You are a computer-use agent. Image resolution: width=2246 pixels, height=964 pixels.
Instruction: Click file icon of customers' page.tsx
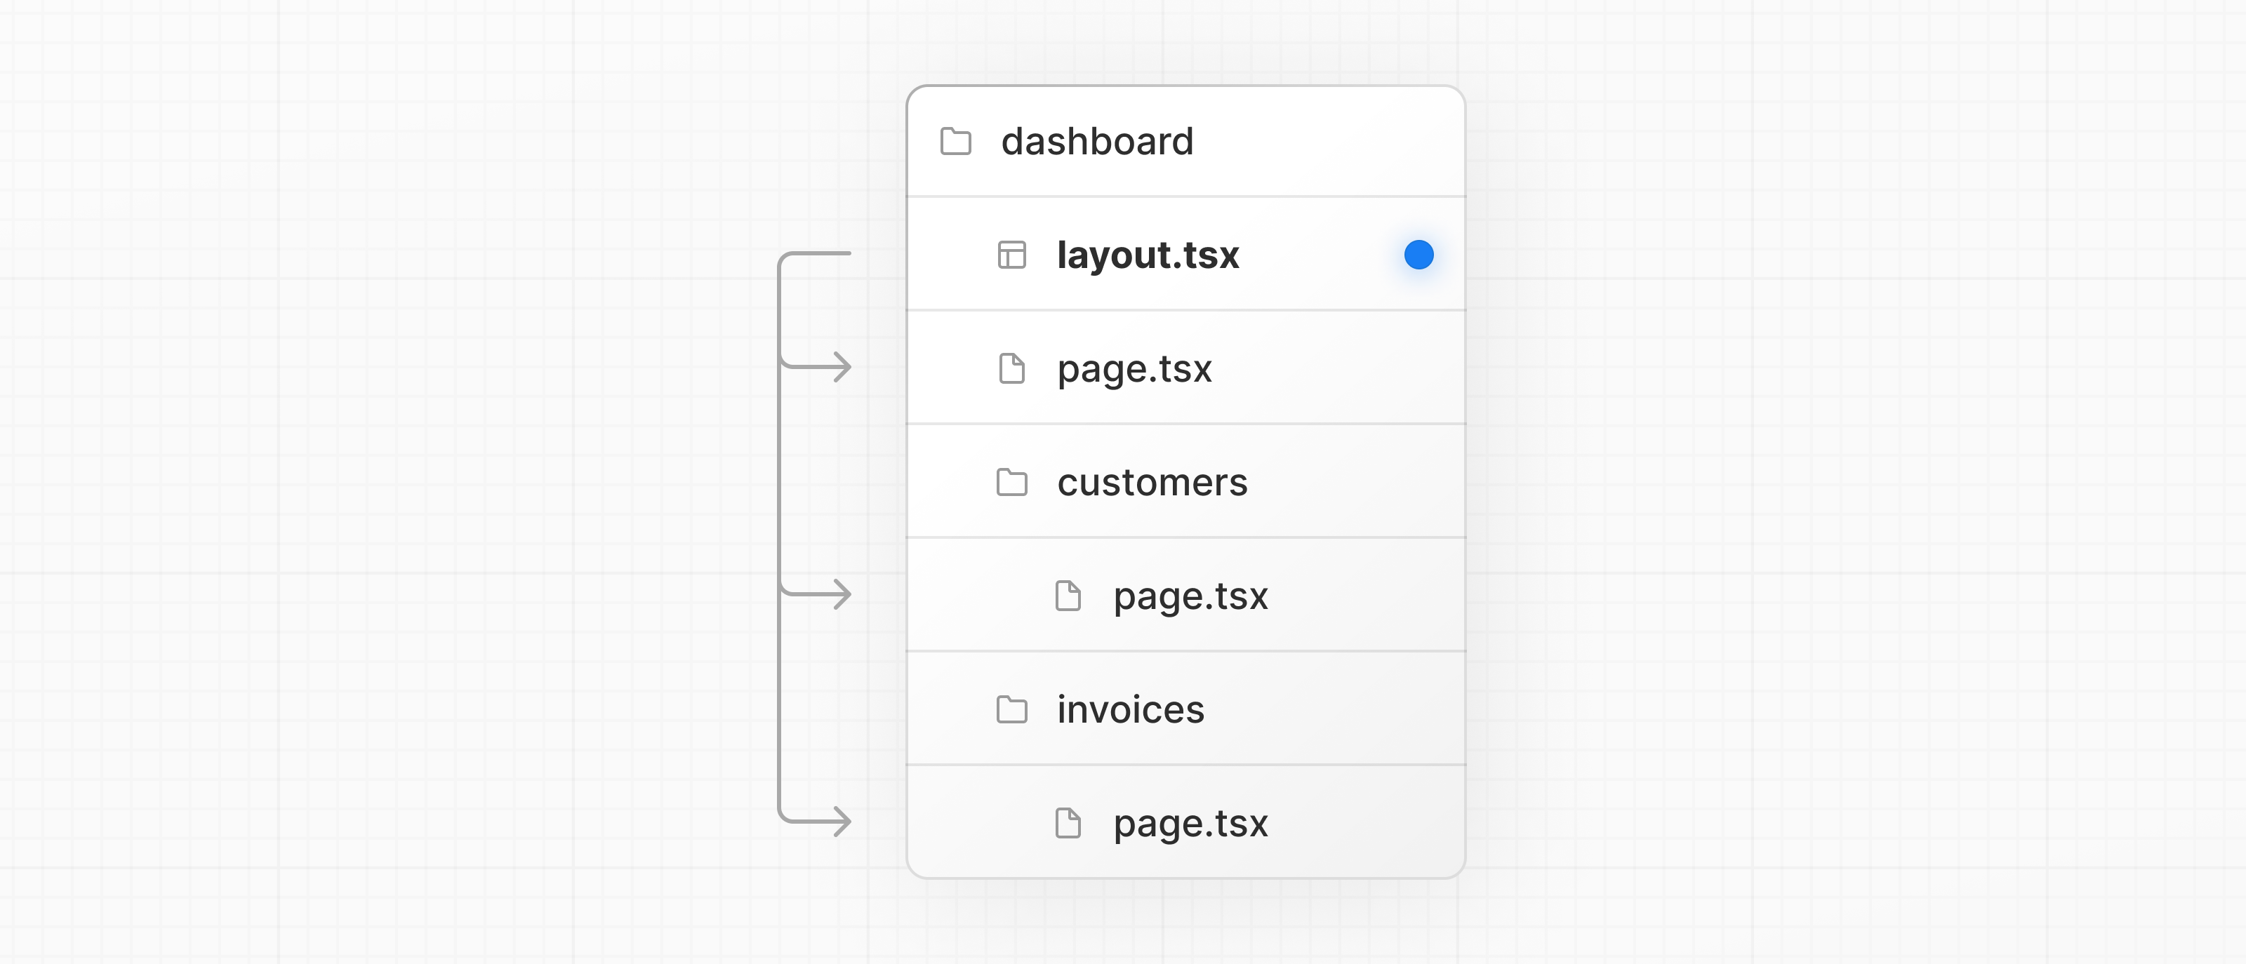(1067, 596)
